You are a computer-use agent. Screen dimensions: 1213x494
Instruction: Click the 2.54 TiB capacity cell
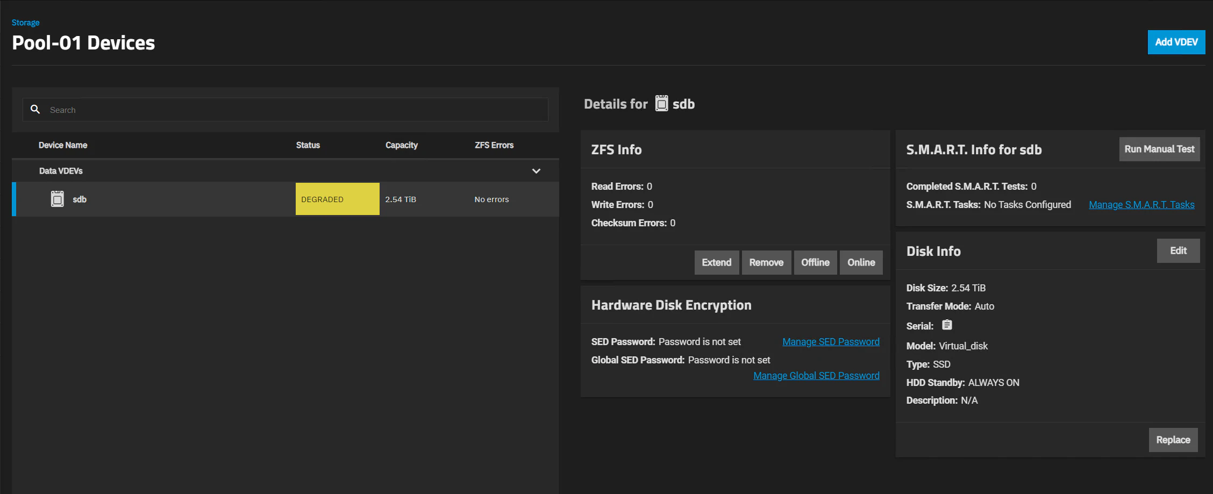pos(401,199)
